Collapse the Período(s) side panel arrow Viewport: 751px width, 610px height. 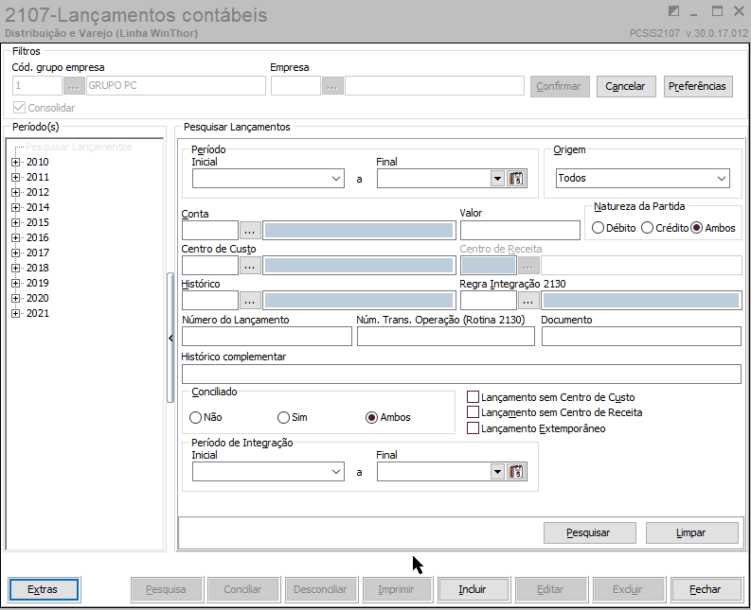[x=170, y=339]
